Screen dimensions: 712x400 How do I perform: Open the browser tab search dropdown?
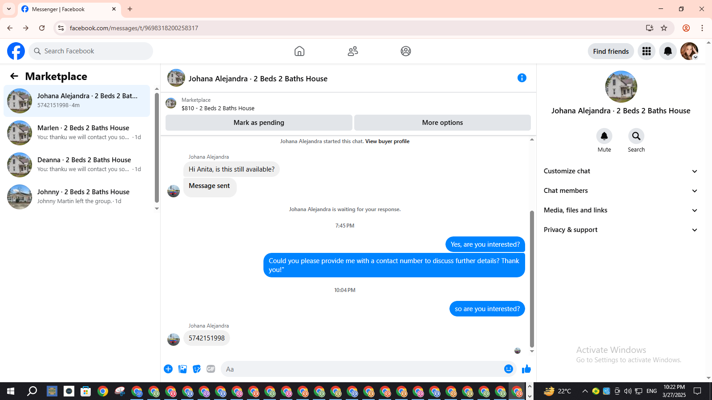9,9
